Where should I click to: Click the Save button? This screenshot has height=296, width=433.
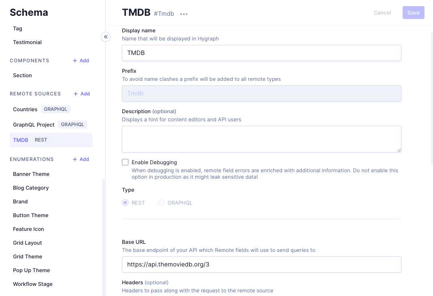coord(414,13)
